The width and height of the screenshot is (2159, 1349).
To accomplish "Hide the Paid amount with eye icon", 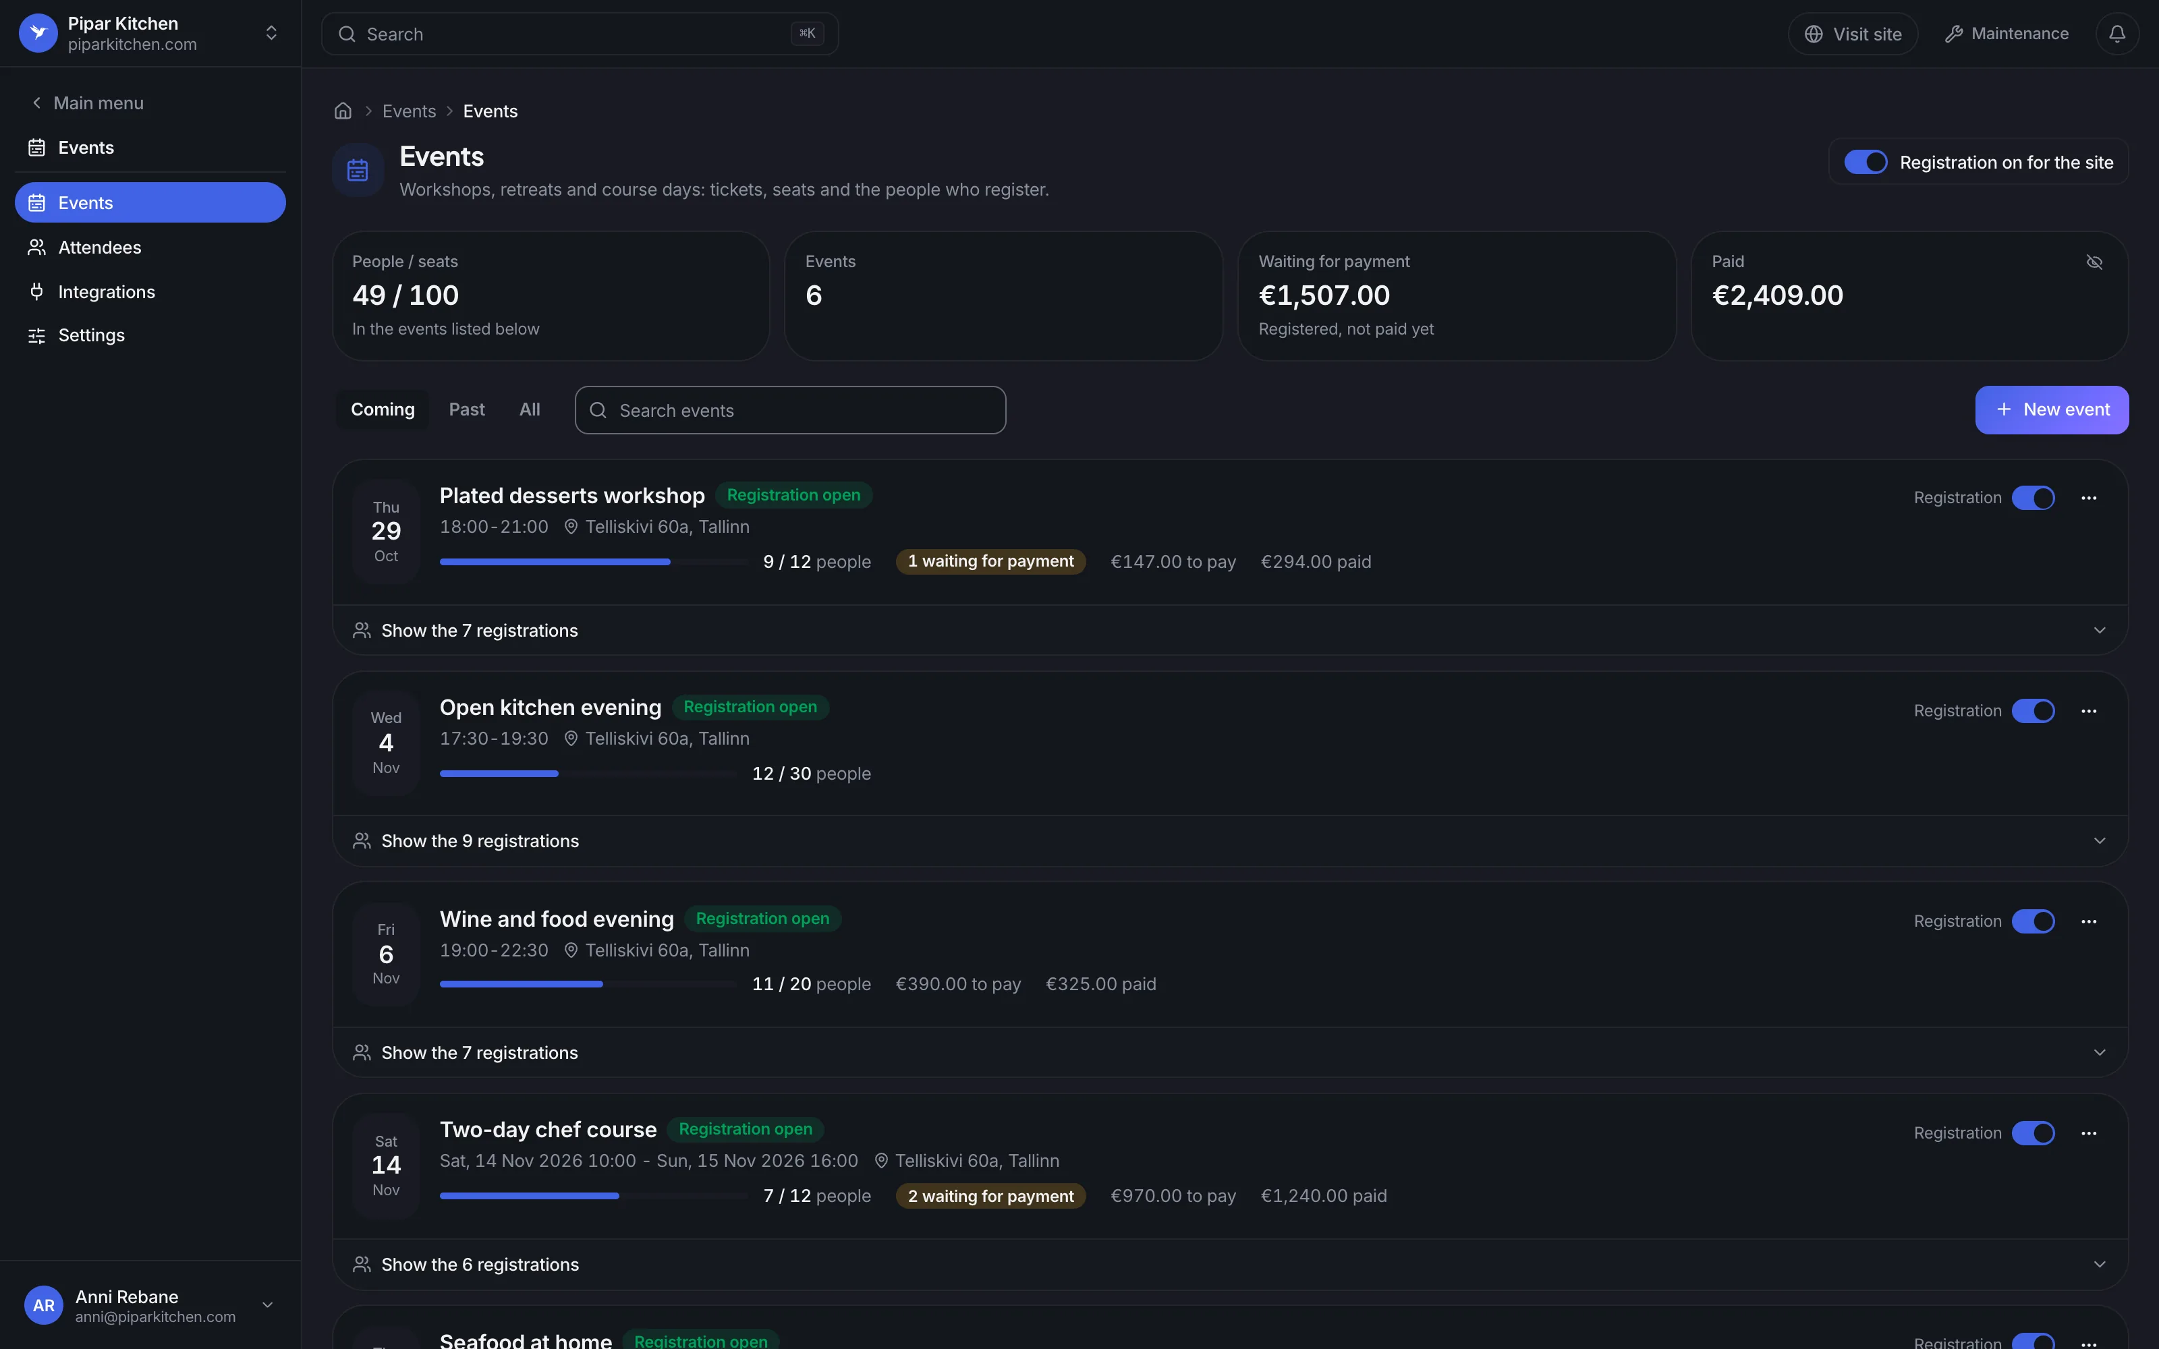I will [2094, 262].
